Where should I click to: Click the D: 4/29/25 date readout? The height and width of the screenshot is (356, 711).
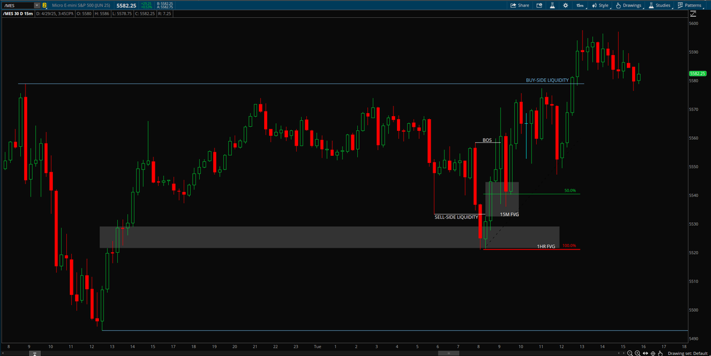56,14
